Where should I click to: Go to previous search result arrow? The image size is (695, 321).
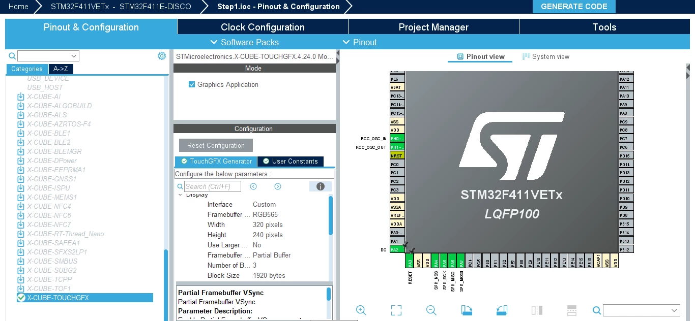253,186
